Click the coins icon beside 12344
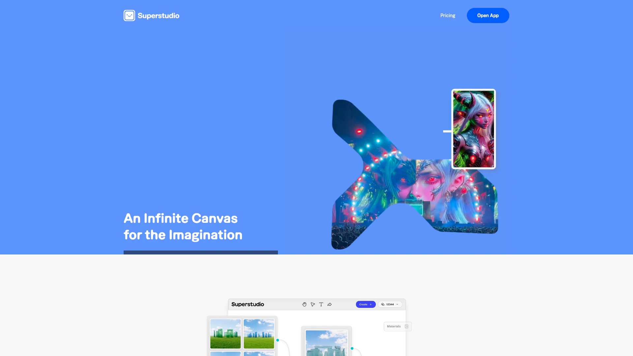Image resolution: width=633 pixels, height=356 pixels. (383, 304)
